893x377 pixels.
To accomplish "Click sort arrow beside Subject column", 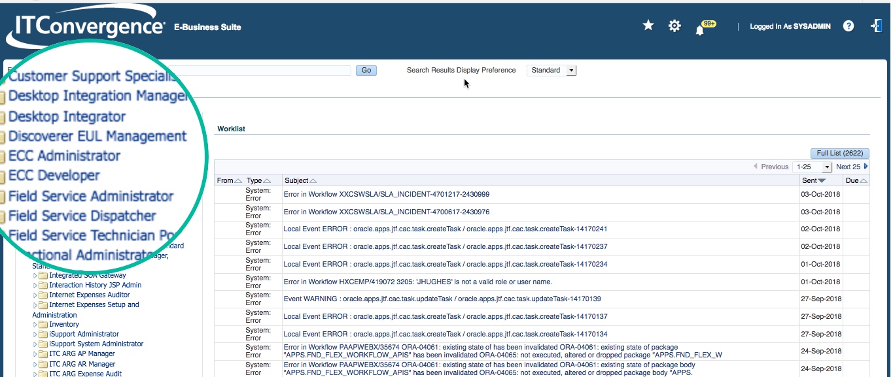I will point(313,181).
